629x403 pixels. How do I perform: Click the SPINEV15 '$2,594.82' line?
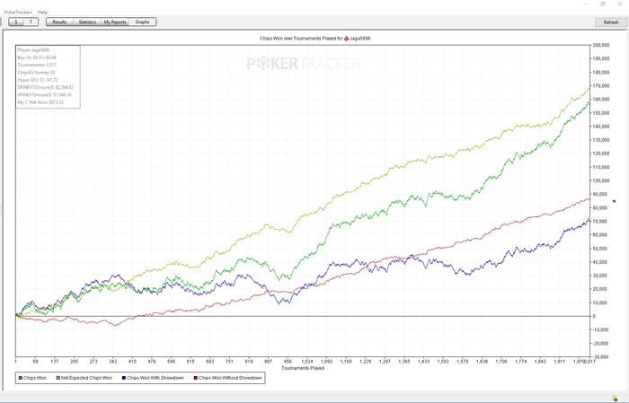(46, 87)
